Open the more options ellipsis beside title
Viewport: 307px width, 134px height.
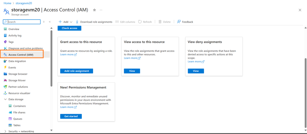pyautogui.click(x=101, y=10)
